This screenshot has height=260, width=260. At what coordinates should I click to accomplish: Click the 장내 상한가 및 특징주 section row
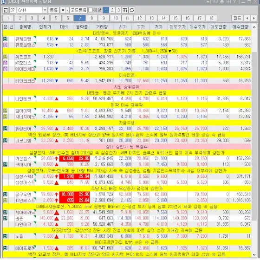pyautogui.click(x=127, y=147)
